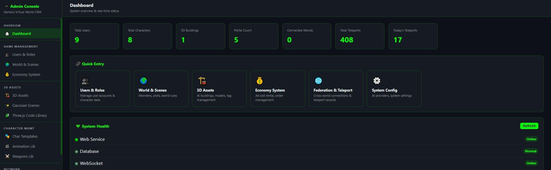Click the Database Normal status badge
Viewport: 551px width, 170px height.
pyautogui.click(x=531, y=151)
